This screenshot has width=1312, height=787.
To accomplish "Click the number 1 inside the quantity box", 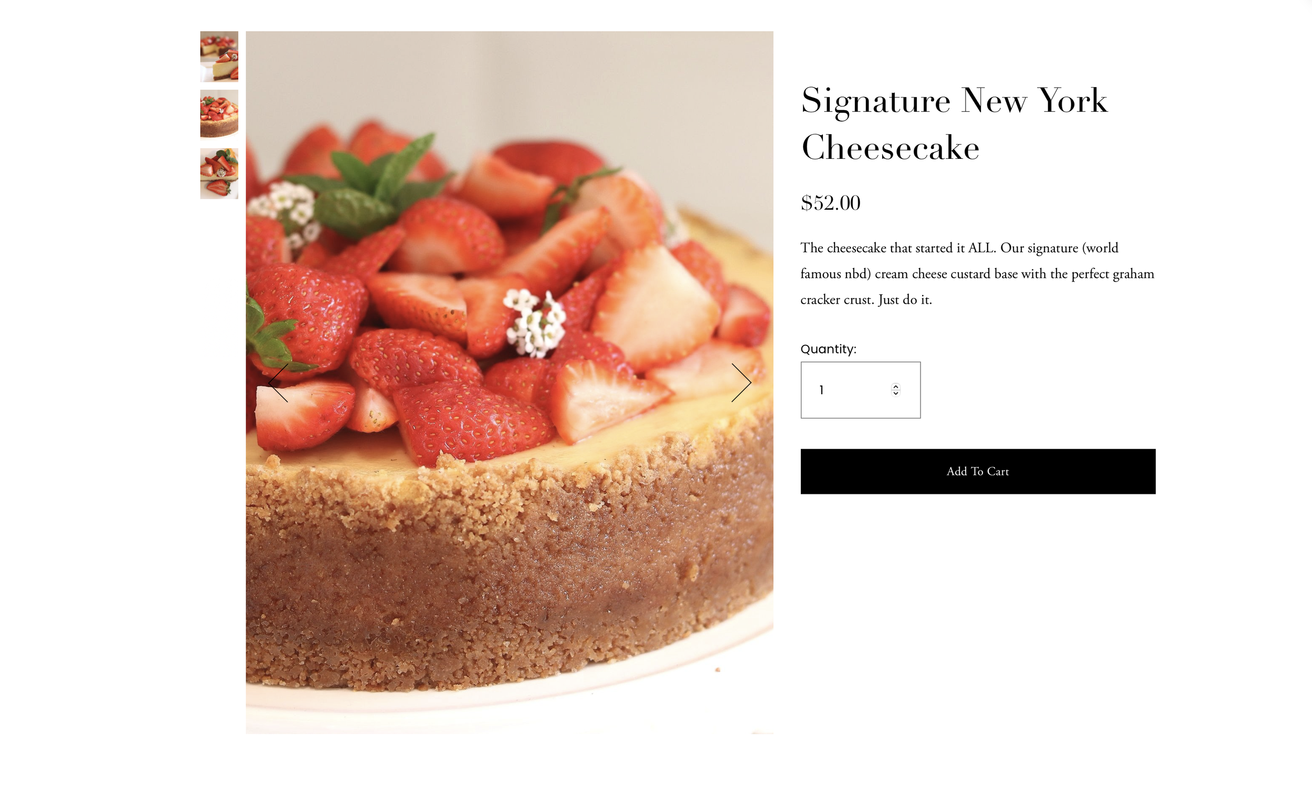I will click(x=821, y=390).
